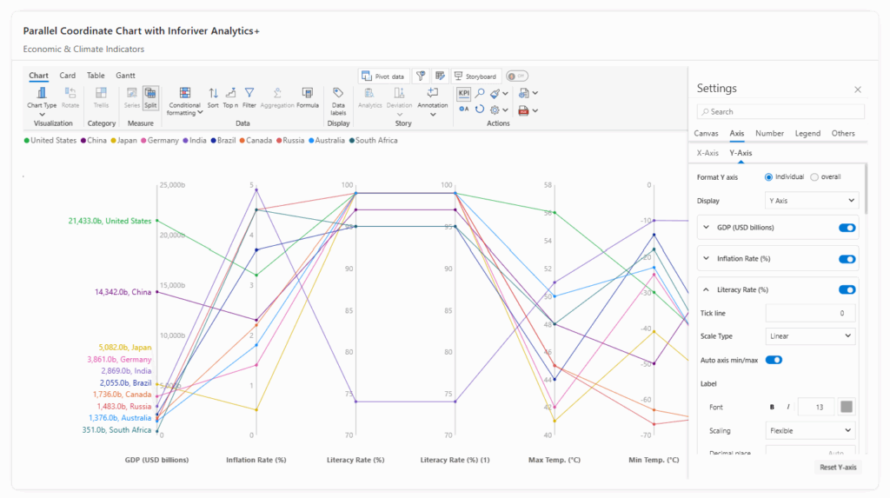Click the Pivot data button
Image resolution: width=890 pixels, height=498 pixels.
pyautogui.click(x=383, y=76)
